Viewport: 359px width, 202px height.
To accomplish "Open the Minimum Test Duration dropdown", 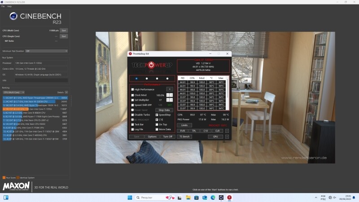I will [46, 51].
